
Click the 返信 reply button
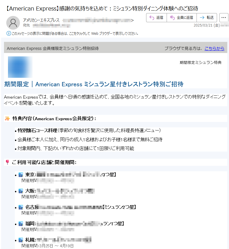(x=156, y=18)
